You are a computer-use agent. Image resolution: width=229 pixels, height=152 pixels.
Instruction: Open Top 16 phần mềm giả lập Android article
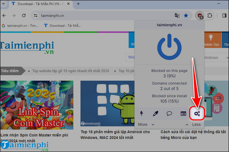(x=115, y=135)
